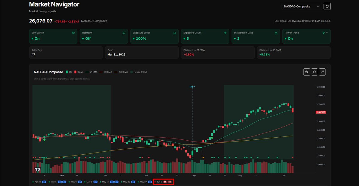Click the -754.89 (-2.81%) change

[66, 21]
